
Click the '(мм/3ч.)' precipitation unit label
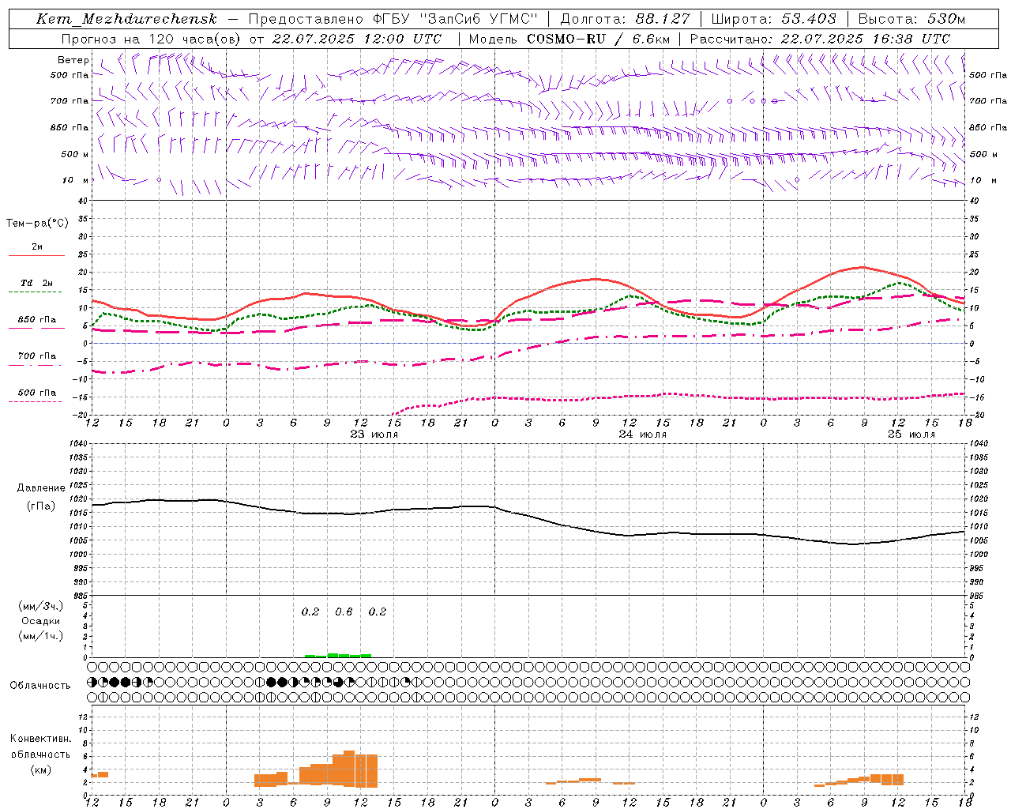pos(41,606)
